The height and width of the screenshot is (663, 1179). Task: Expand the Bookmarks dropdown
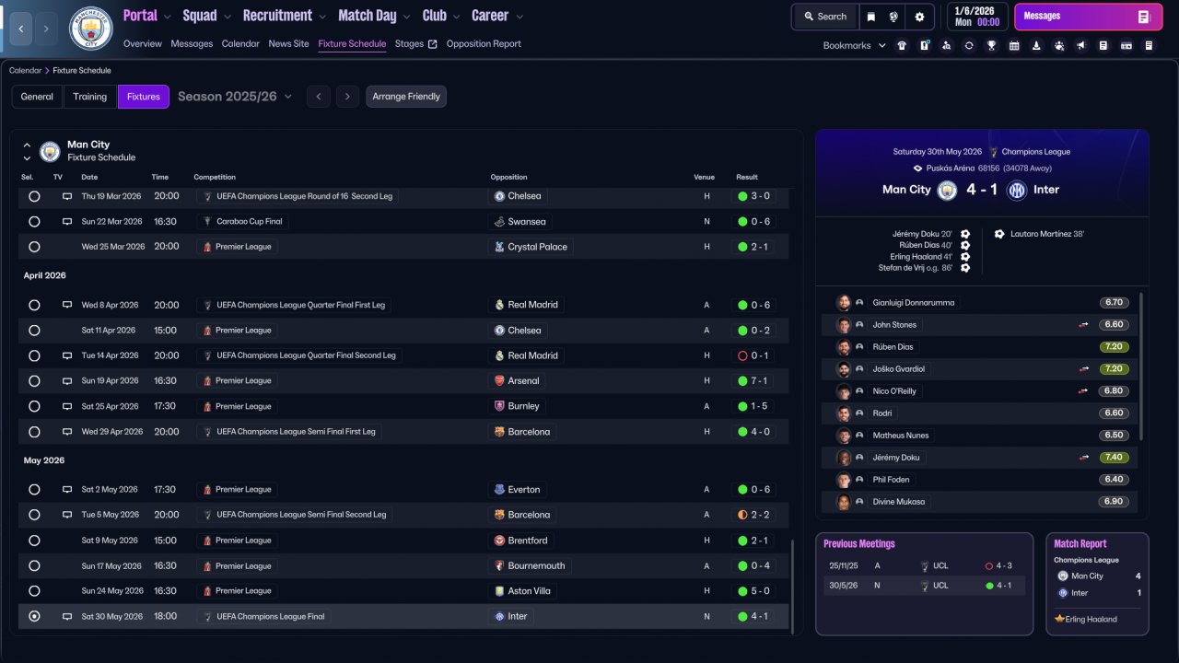[854, 45]
